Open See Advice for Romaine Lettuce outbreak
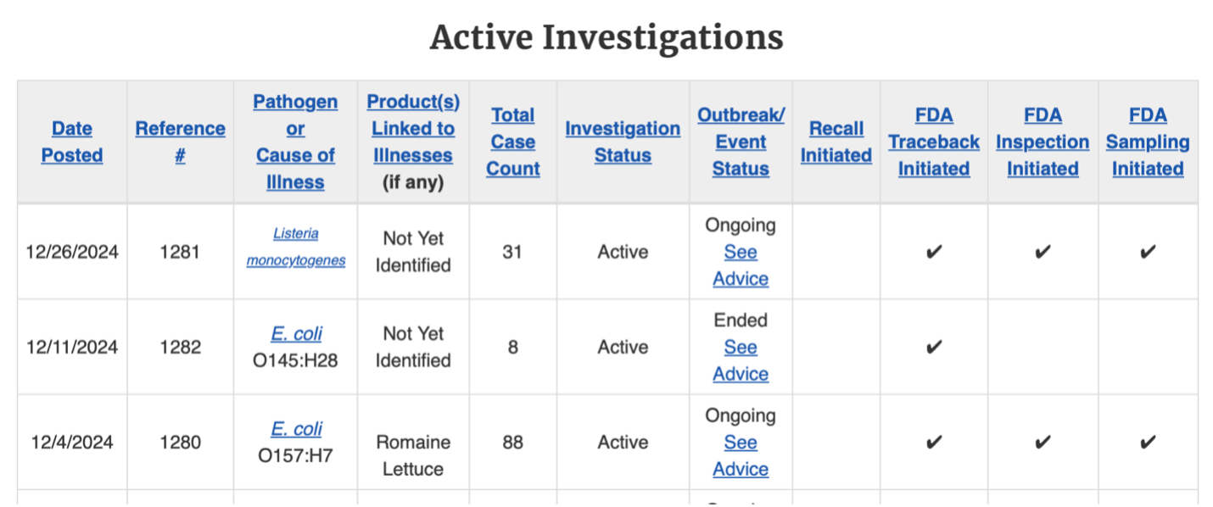Image resolution: width=1213 pixels, height=507 pixels. [x=741, y=455]
